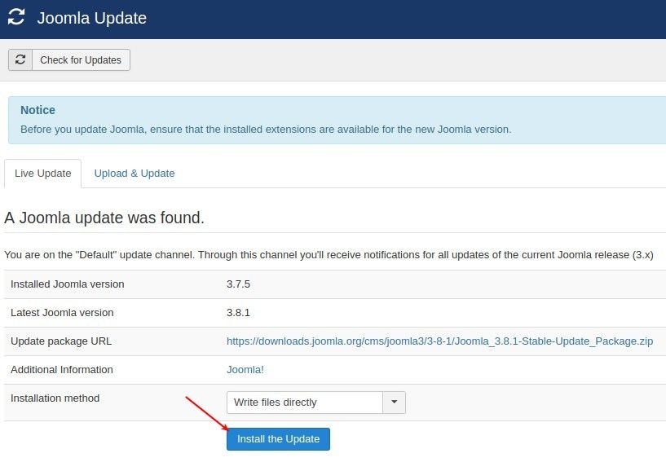666x462 pixels.
Task: Click the 'Joomla Update' page title
Action: pos(92,18)
